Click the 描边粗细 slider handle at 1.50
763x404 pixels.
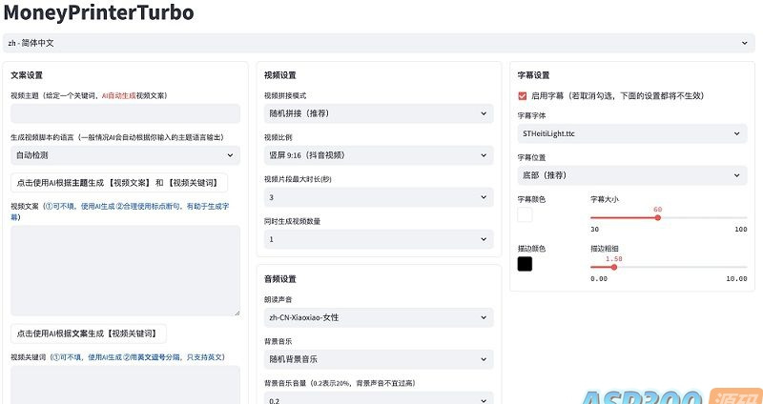[x=614, y=267]
